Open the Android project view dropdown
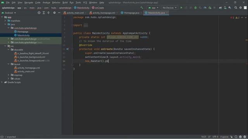248x139 pixels. 9,13
